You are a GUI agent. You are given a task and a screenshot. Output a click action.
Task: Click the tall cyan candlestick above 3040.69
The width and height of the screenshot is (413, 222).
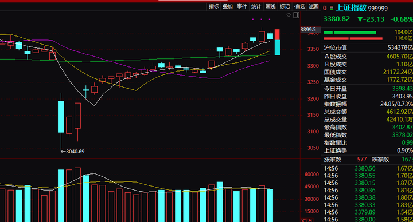(x=61, y=117)
